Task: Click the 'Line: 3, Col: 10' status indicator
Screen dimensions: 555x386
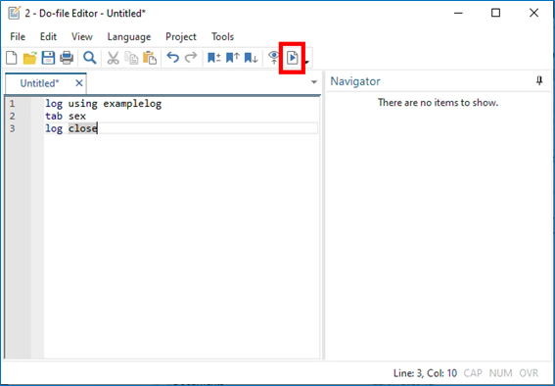Action: 425,373
